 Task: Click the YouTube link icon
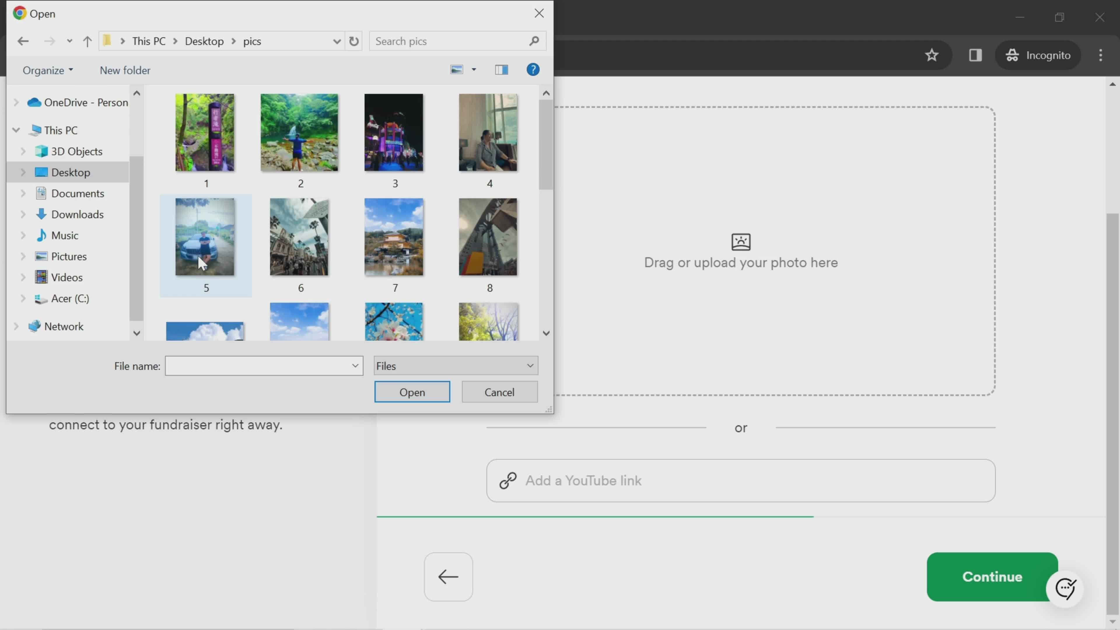pos(508,481)
